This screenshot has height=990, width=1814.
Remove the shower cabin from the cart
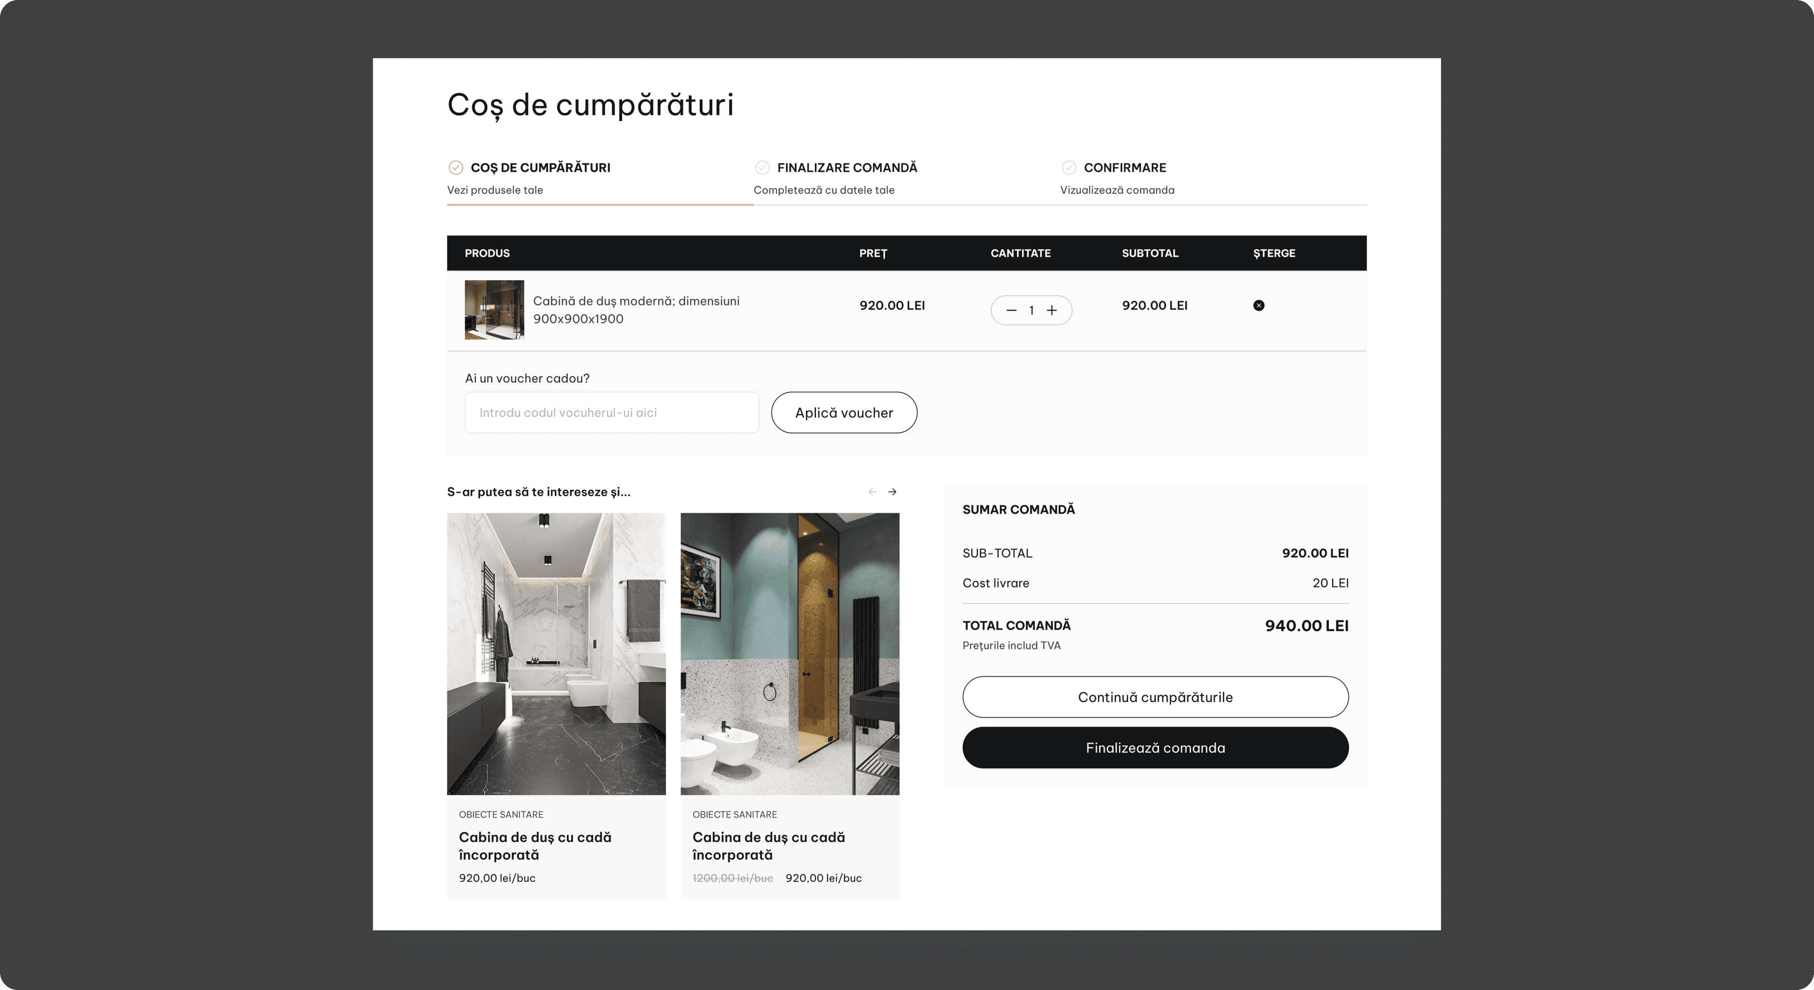coord(1258,305)
